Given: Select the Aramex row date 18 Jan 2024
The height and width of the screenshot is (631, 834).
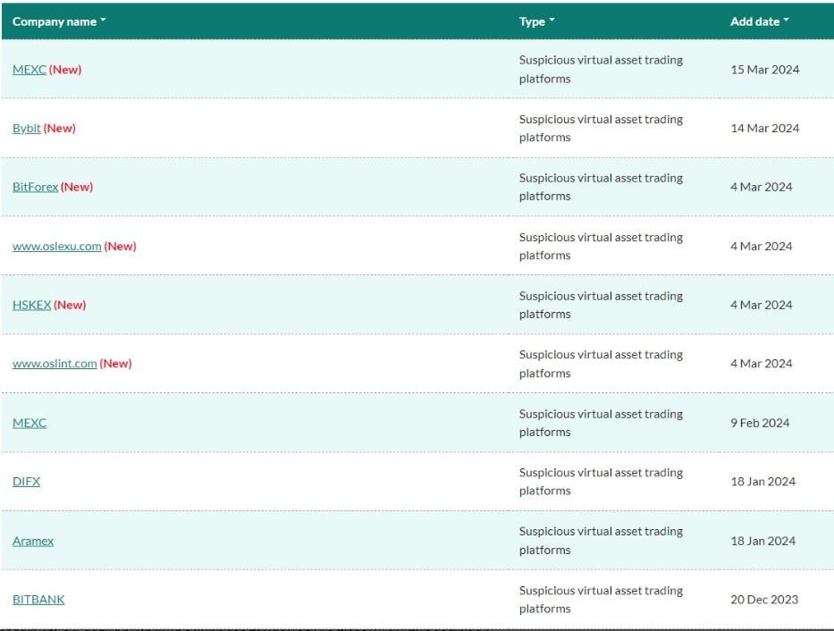Looking at the screenshot, I should [763, 541].
